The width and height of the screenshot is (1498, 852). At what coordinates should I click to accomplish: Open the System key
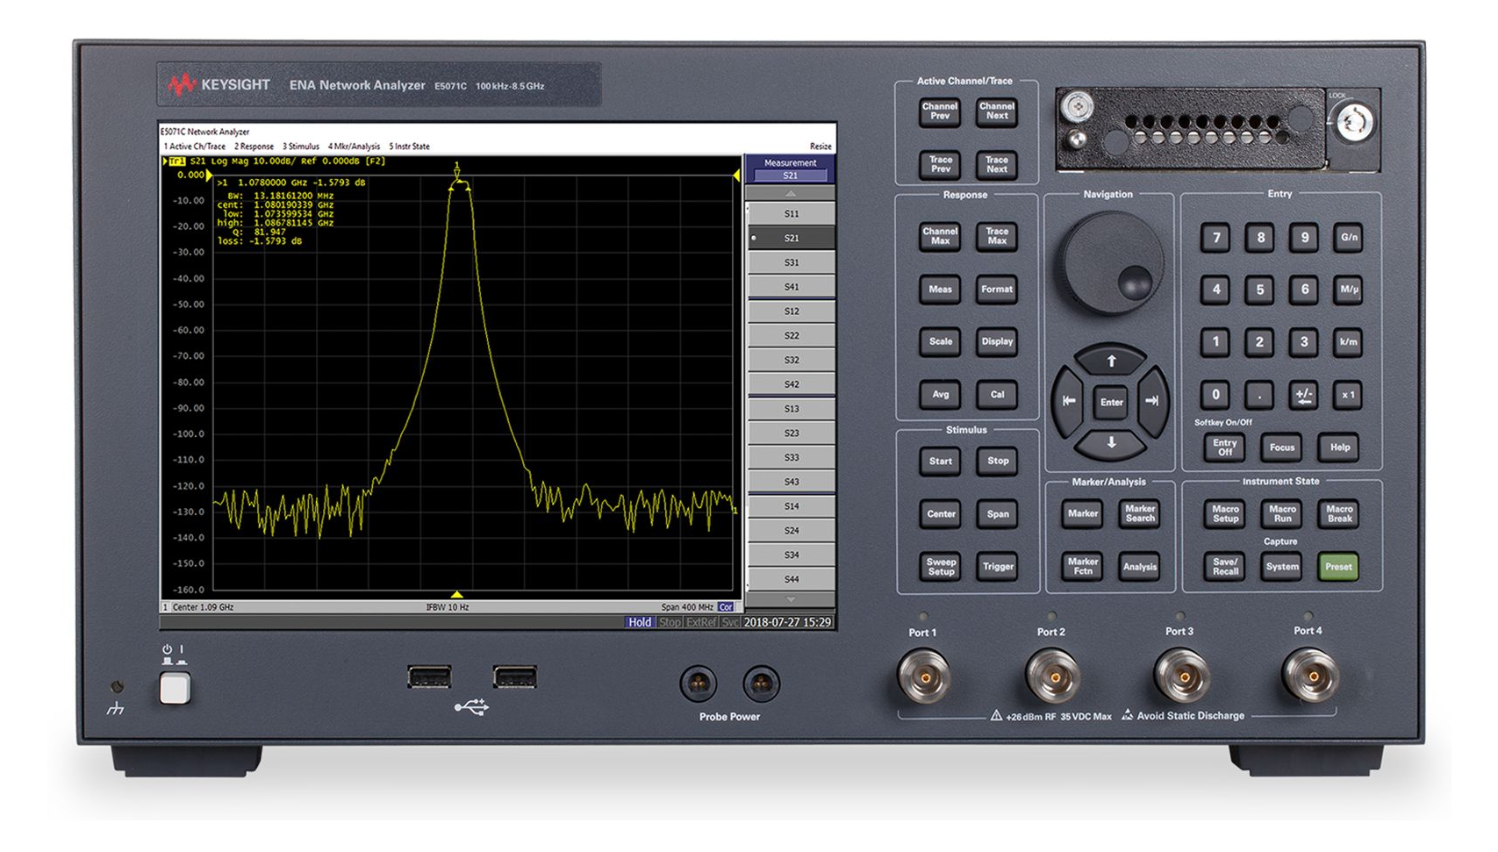click(x=1282, y=567)
